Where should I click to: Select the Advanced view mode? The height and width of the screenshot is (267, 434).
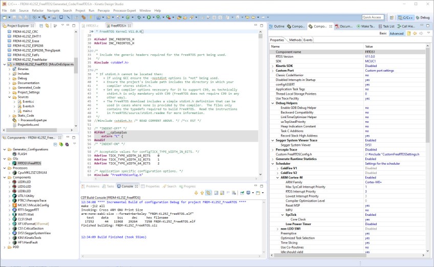(x=396, y=33)
